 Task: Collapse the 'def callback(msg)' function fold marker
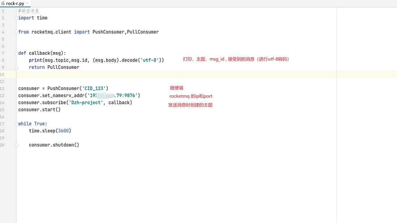click(16, 53)
